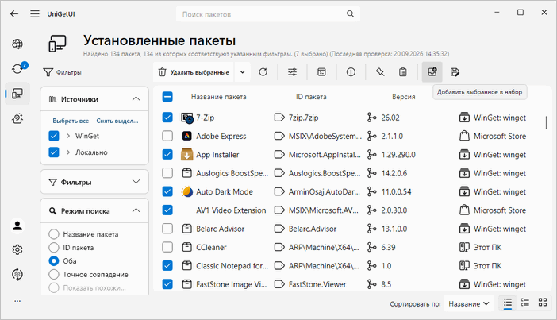Uncheck the Локально source checkbox
Viewport: 557px width, 320px height.
pos(54,152)
